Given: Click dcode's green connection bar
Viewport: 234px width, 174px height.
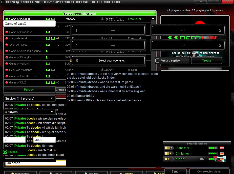Looking at the screenshot, I should (x=213, y=159).
